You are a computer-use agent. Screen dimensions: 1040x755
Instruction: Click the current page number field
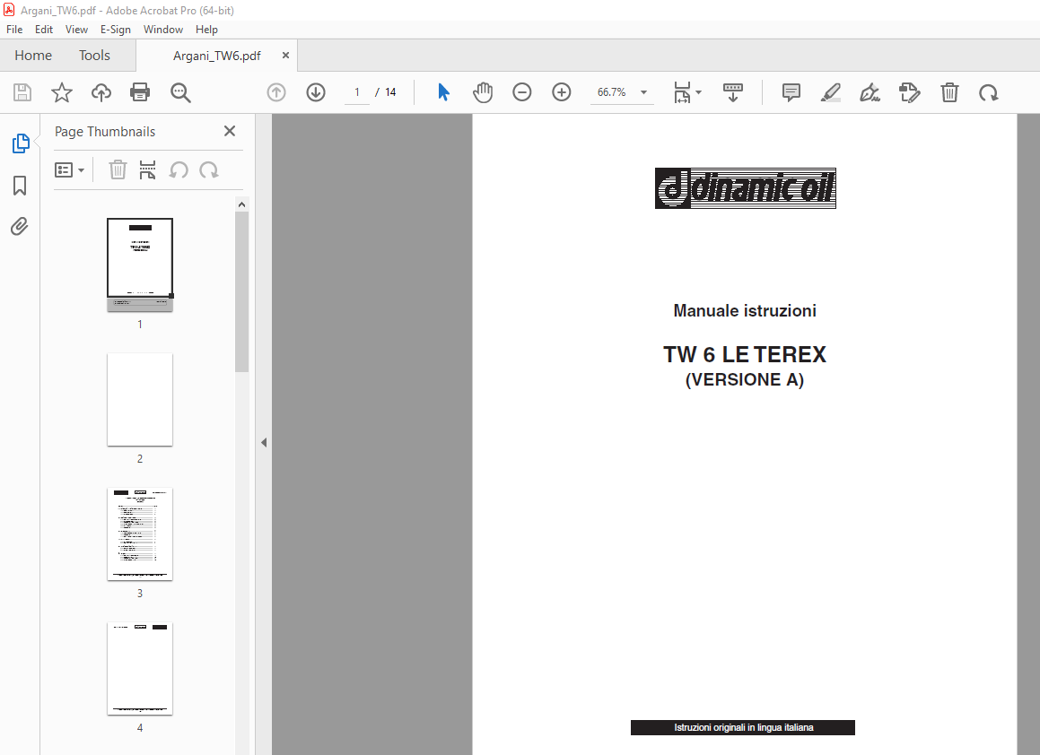[357, 92]
